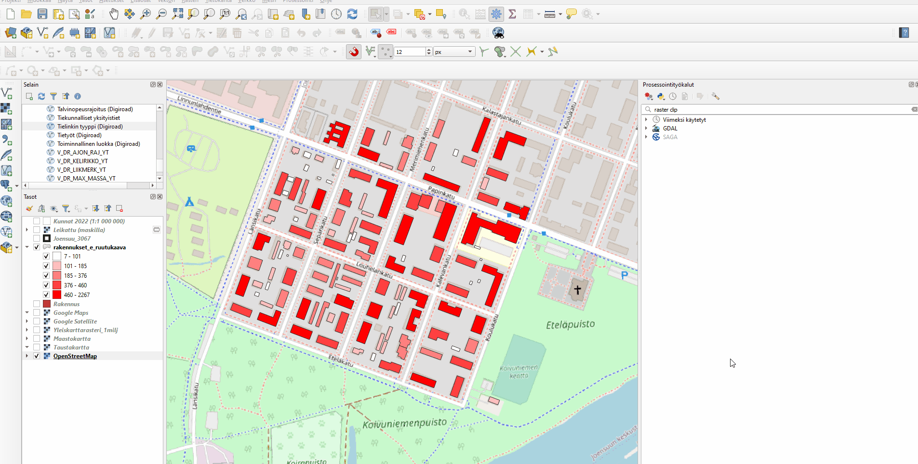The image size is (918, 464).
Task: Enable the Joensuu_3067 layer checkbox
Action: pyautogui.click(x=37, y=239)
